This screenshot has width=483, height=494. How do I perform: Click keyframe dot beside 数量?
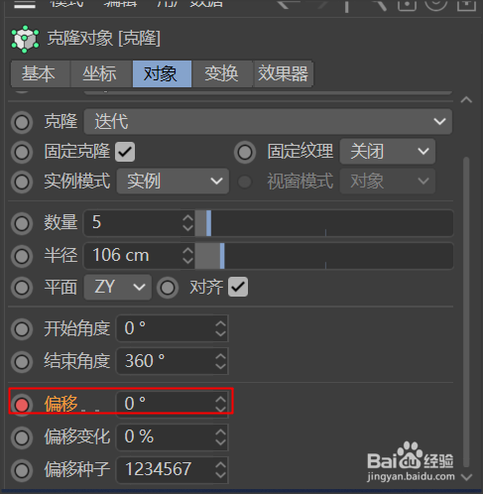(x=22, y=223)
